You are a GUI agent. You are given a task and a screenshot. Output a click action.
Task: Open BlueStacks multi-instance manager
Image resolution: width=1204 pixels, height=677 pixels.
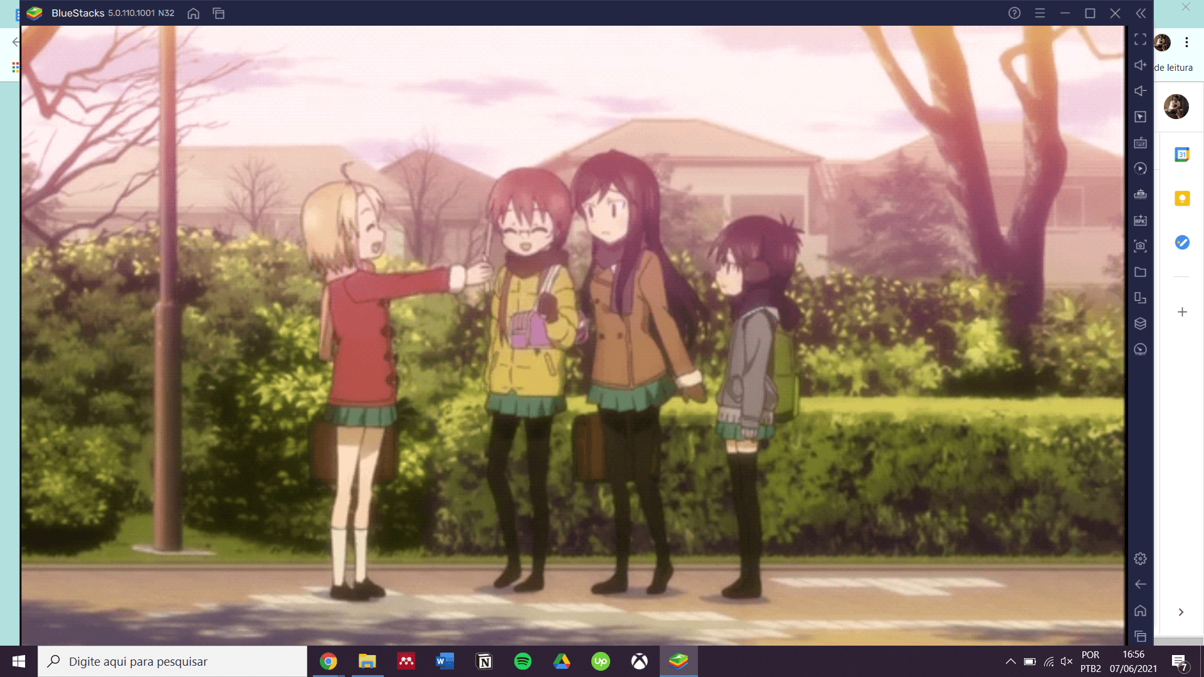tap(1141, 323)
